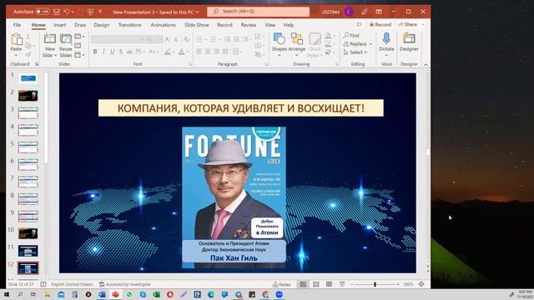Click the Shapes gallery icon
This screenshot has height=300, width=534.
(x=280, y=39)
